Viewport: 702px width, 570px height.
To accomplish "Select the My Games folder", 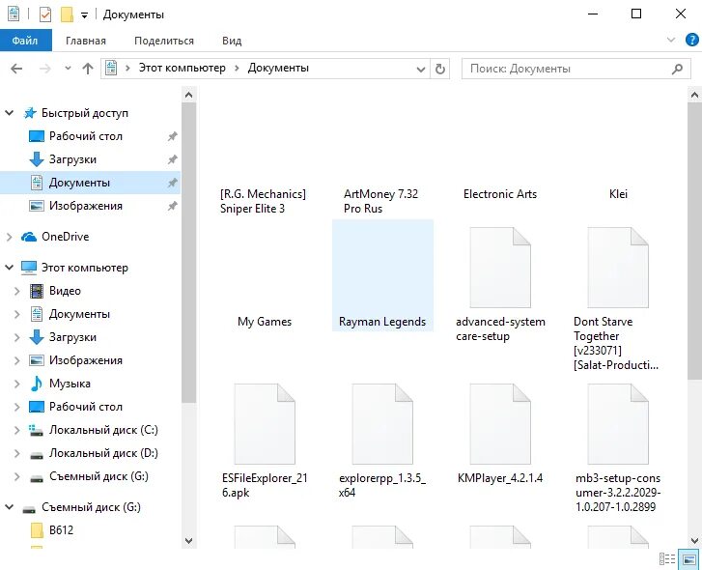I will (265, 322).
